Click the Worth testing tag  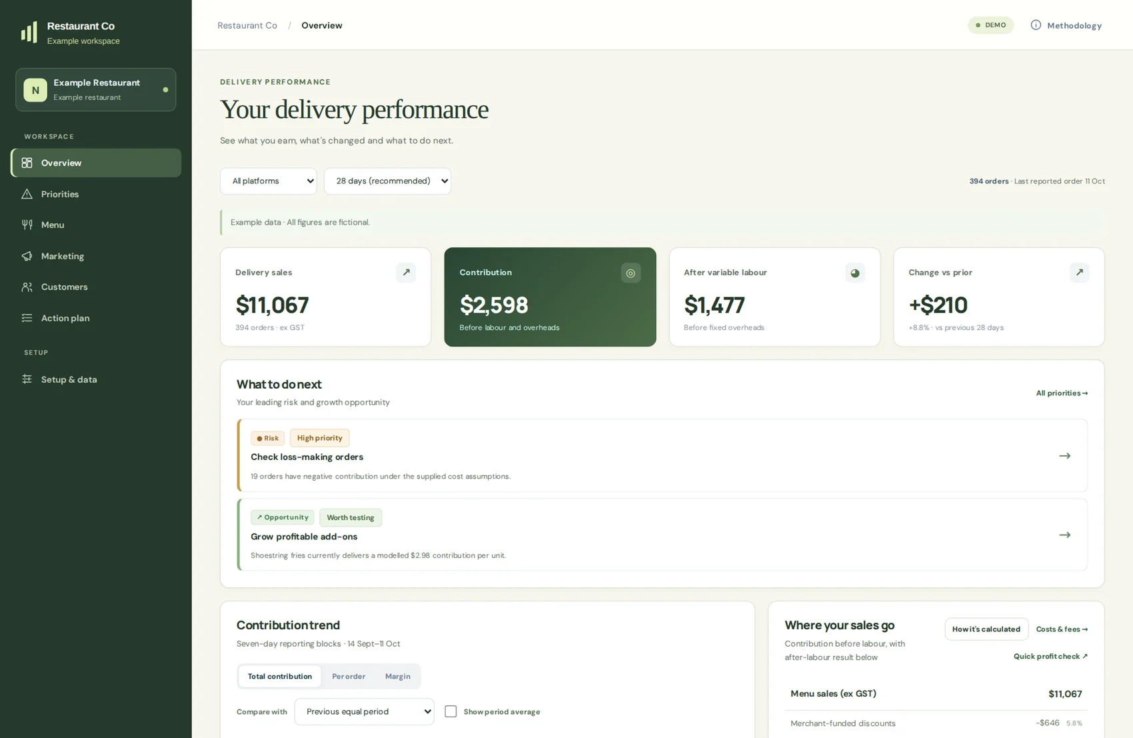click(351, 517)
